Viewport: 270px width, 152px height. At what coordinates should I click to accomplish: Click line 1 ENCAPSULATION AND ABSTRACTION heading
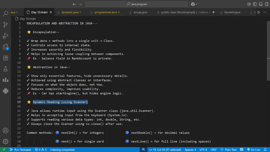pyautogui.click(x=62, y=23)
